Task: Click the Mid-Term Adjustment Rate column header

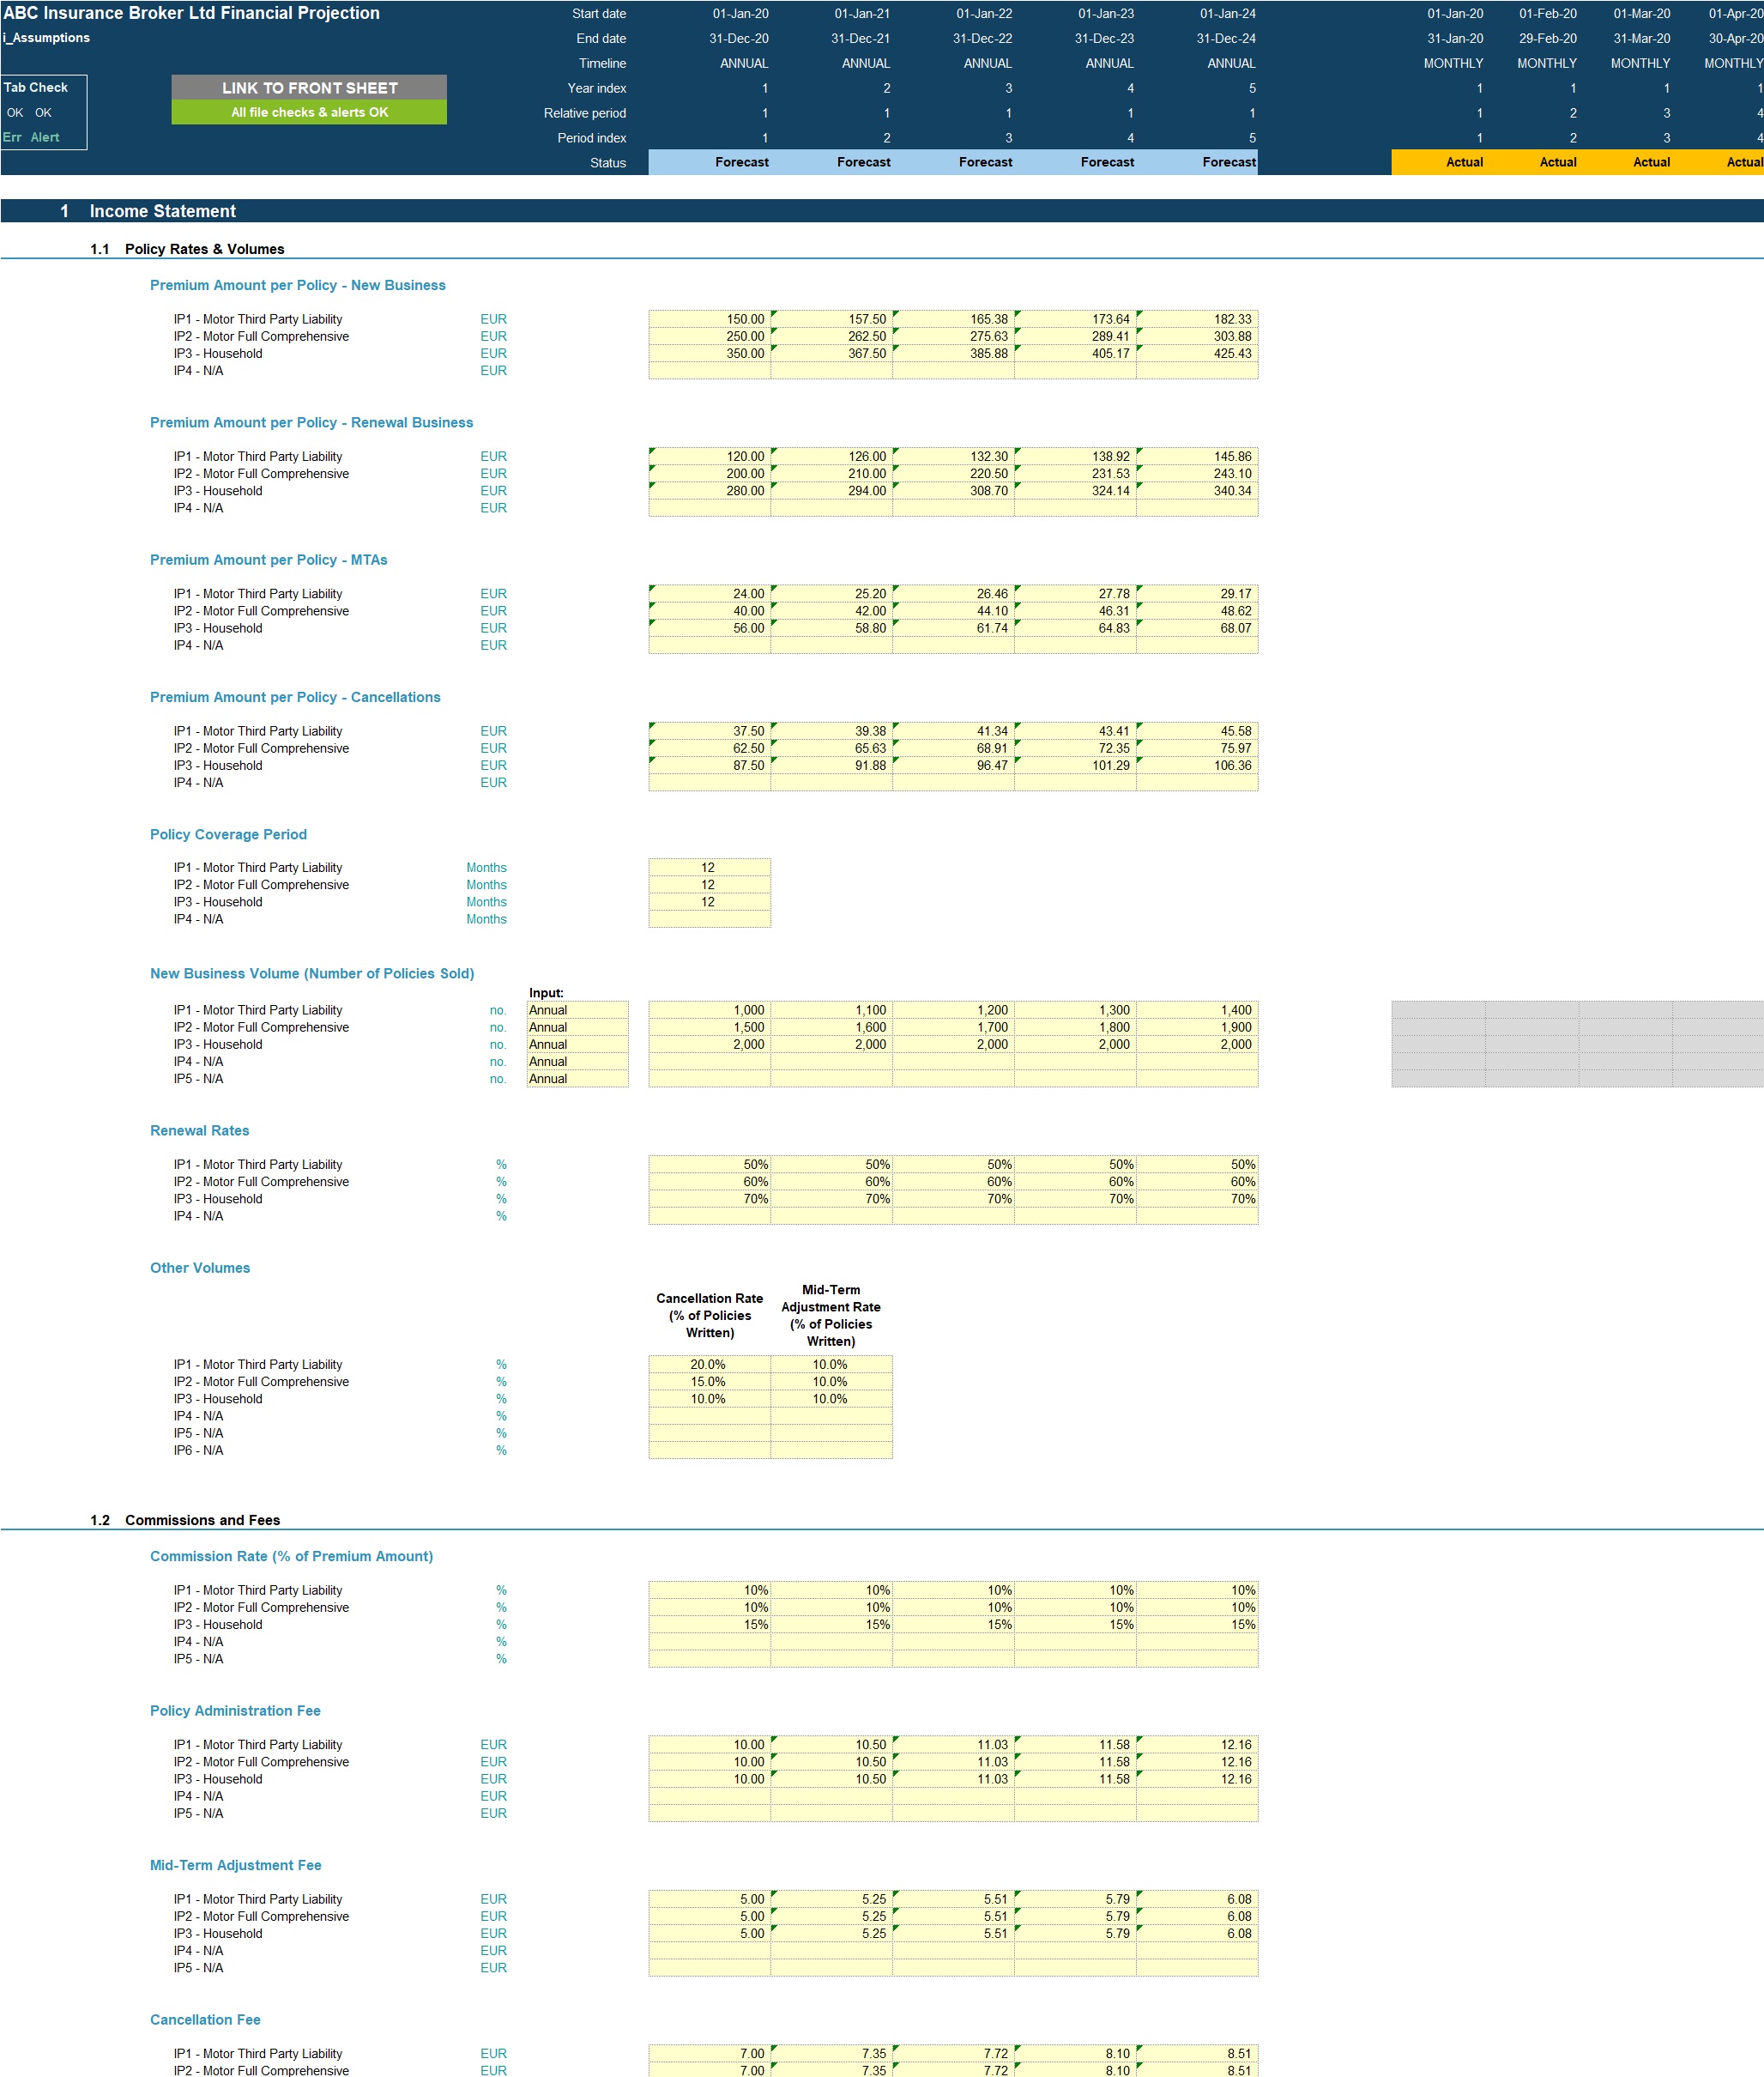Action: pyautogui.click(x=831, y=1316)
